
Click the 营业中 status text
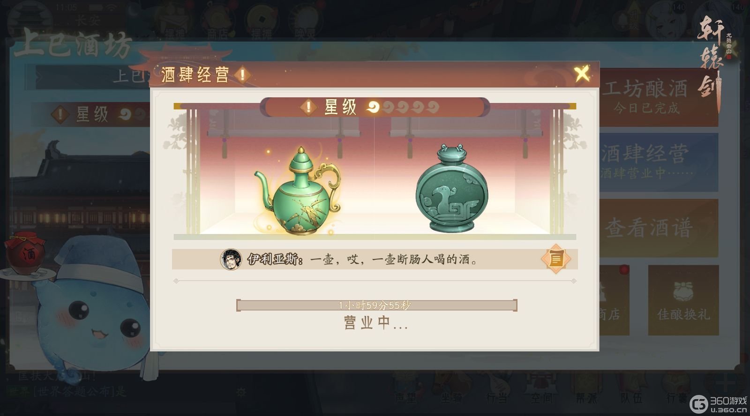[x=376, y=323]
